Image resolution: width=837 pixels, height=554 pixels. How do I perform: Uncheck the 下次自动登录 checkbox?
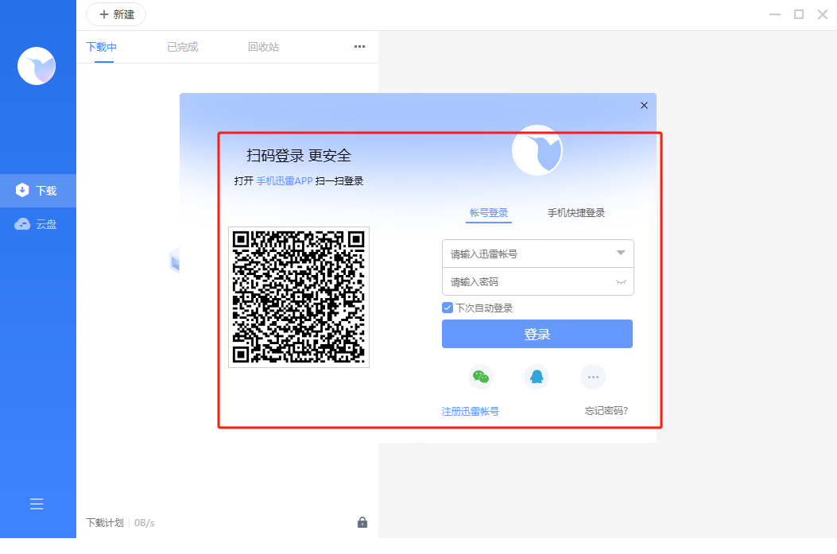tap(448, 308)
